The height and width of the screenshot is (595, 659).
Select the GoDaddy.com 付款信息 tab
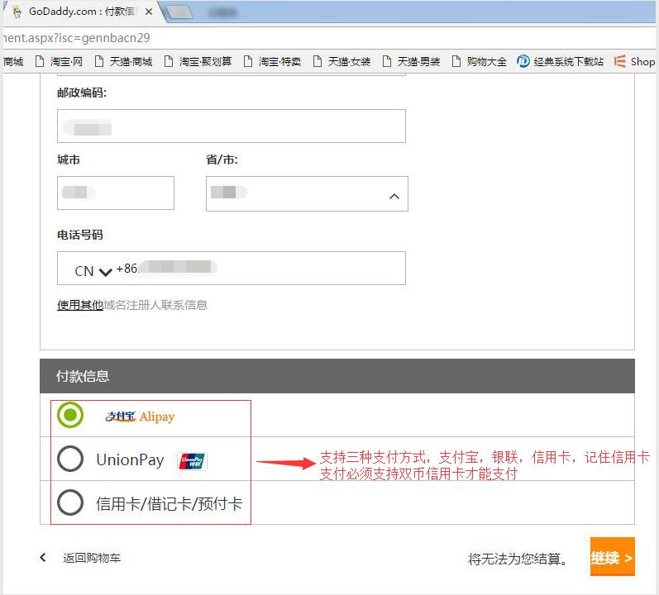[82, 12]
